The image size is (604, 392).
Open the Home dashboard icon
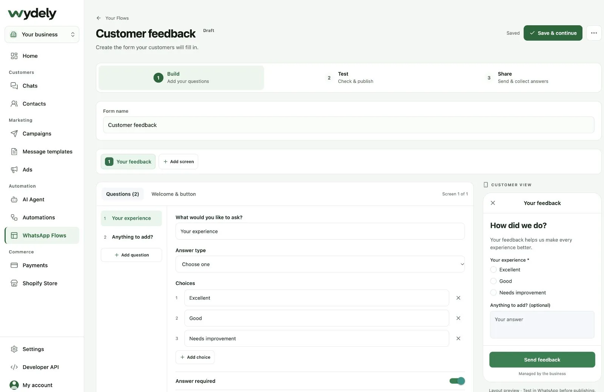(14, 56)
